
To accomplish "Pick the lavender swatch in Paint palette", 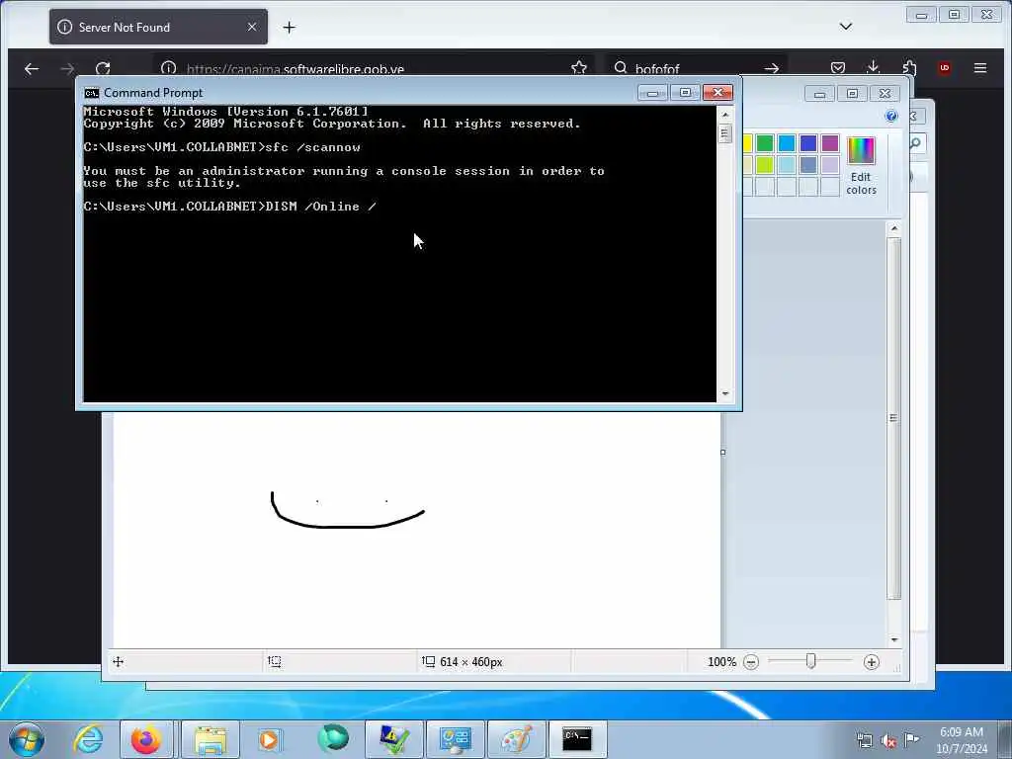I will pyautogui.click(x=830, y=165).
